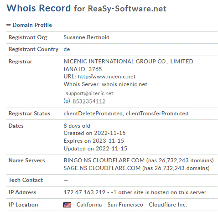Click the IP address 172.67.163.219
218x212 pixels.
pos(84,192)
